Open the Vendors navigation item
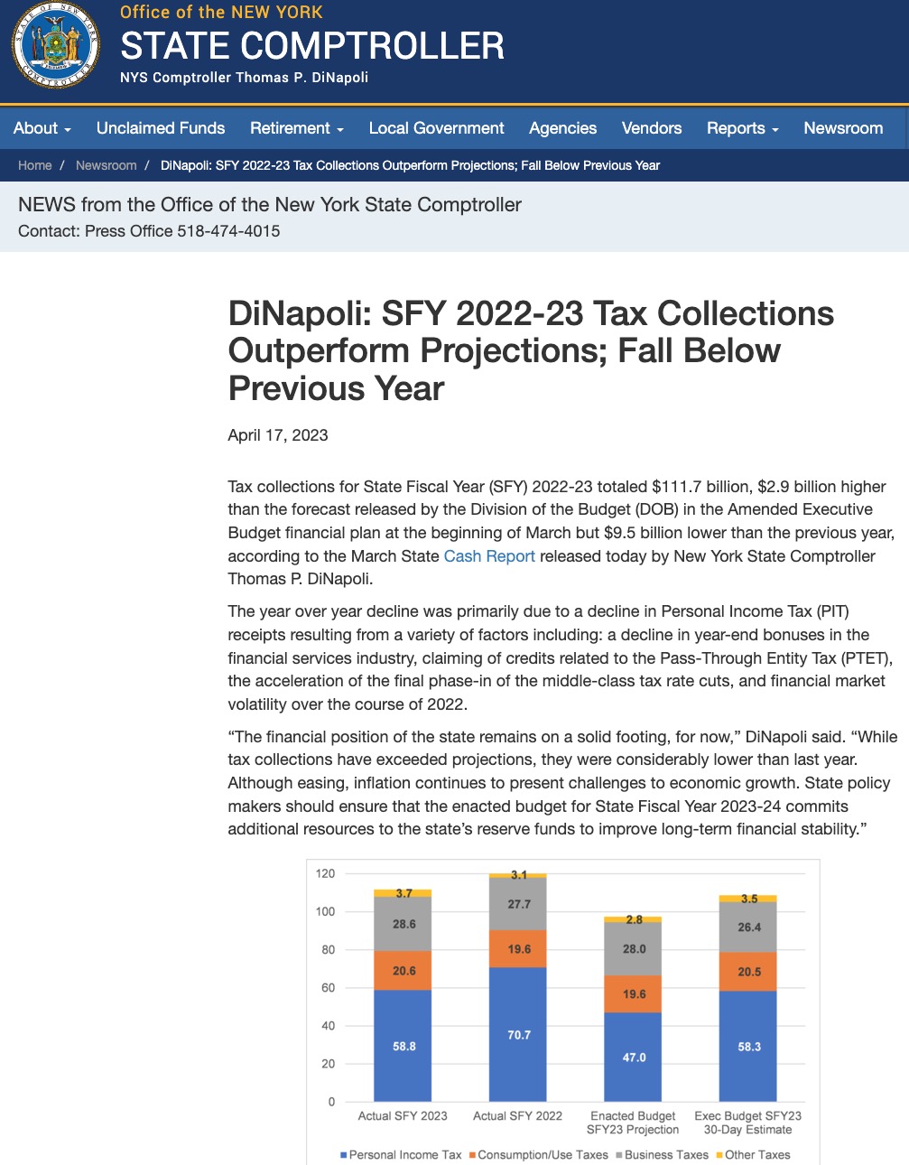Screen dimensions: 909x1165 [651, 128]
